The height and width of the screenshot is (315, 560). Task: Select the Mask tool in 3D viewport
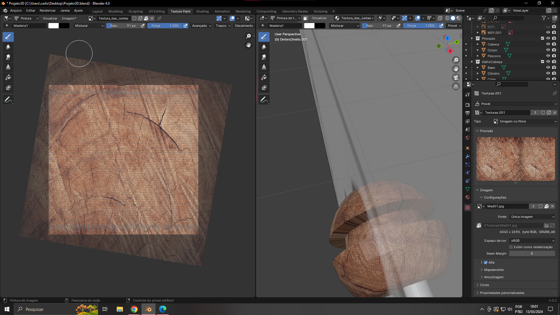(264, 88)
